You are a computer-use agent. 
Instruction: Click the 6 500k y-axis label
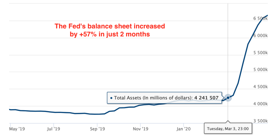coord(260,19)
